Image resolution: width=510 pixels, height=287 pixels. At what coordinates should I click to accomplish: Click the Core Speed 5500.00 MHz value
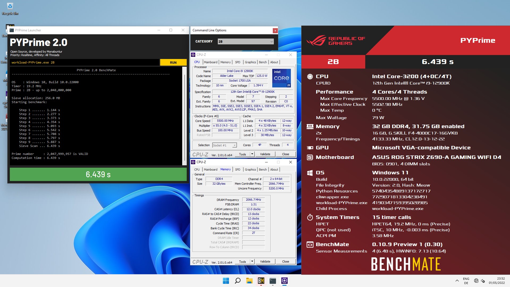(225, 121)
